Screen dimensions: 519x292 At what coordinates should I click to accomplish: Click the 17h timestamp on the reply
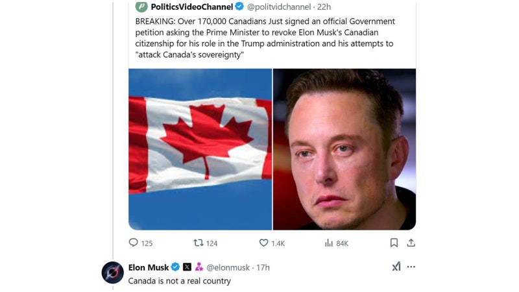[263, 267]
